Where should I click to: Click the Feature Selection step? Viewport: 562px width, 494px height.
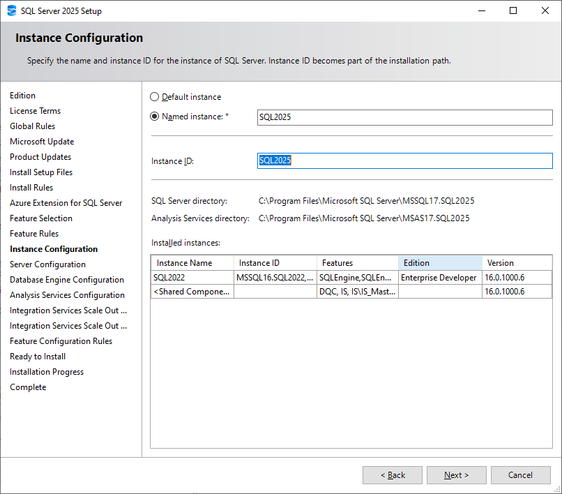41,218
